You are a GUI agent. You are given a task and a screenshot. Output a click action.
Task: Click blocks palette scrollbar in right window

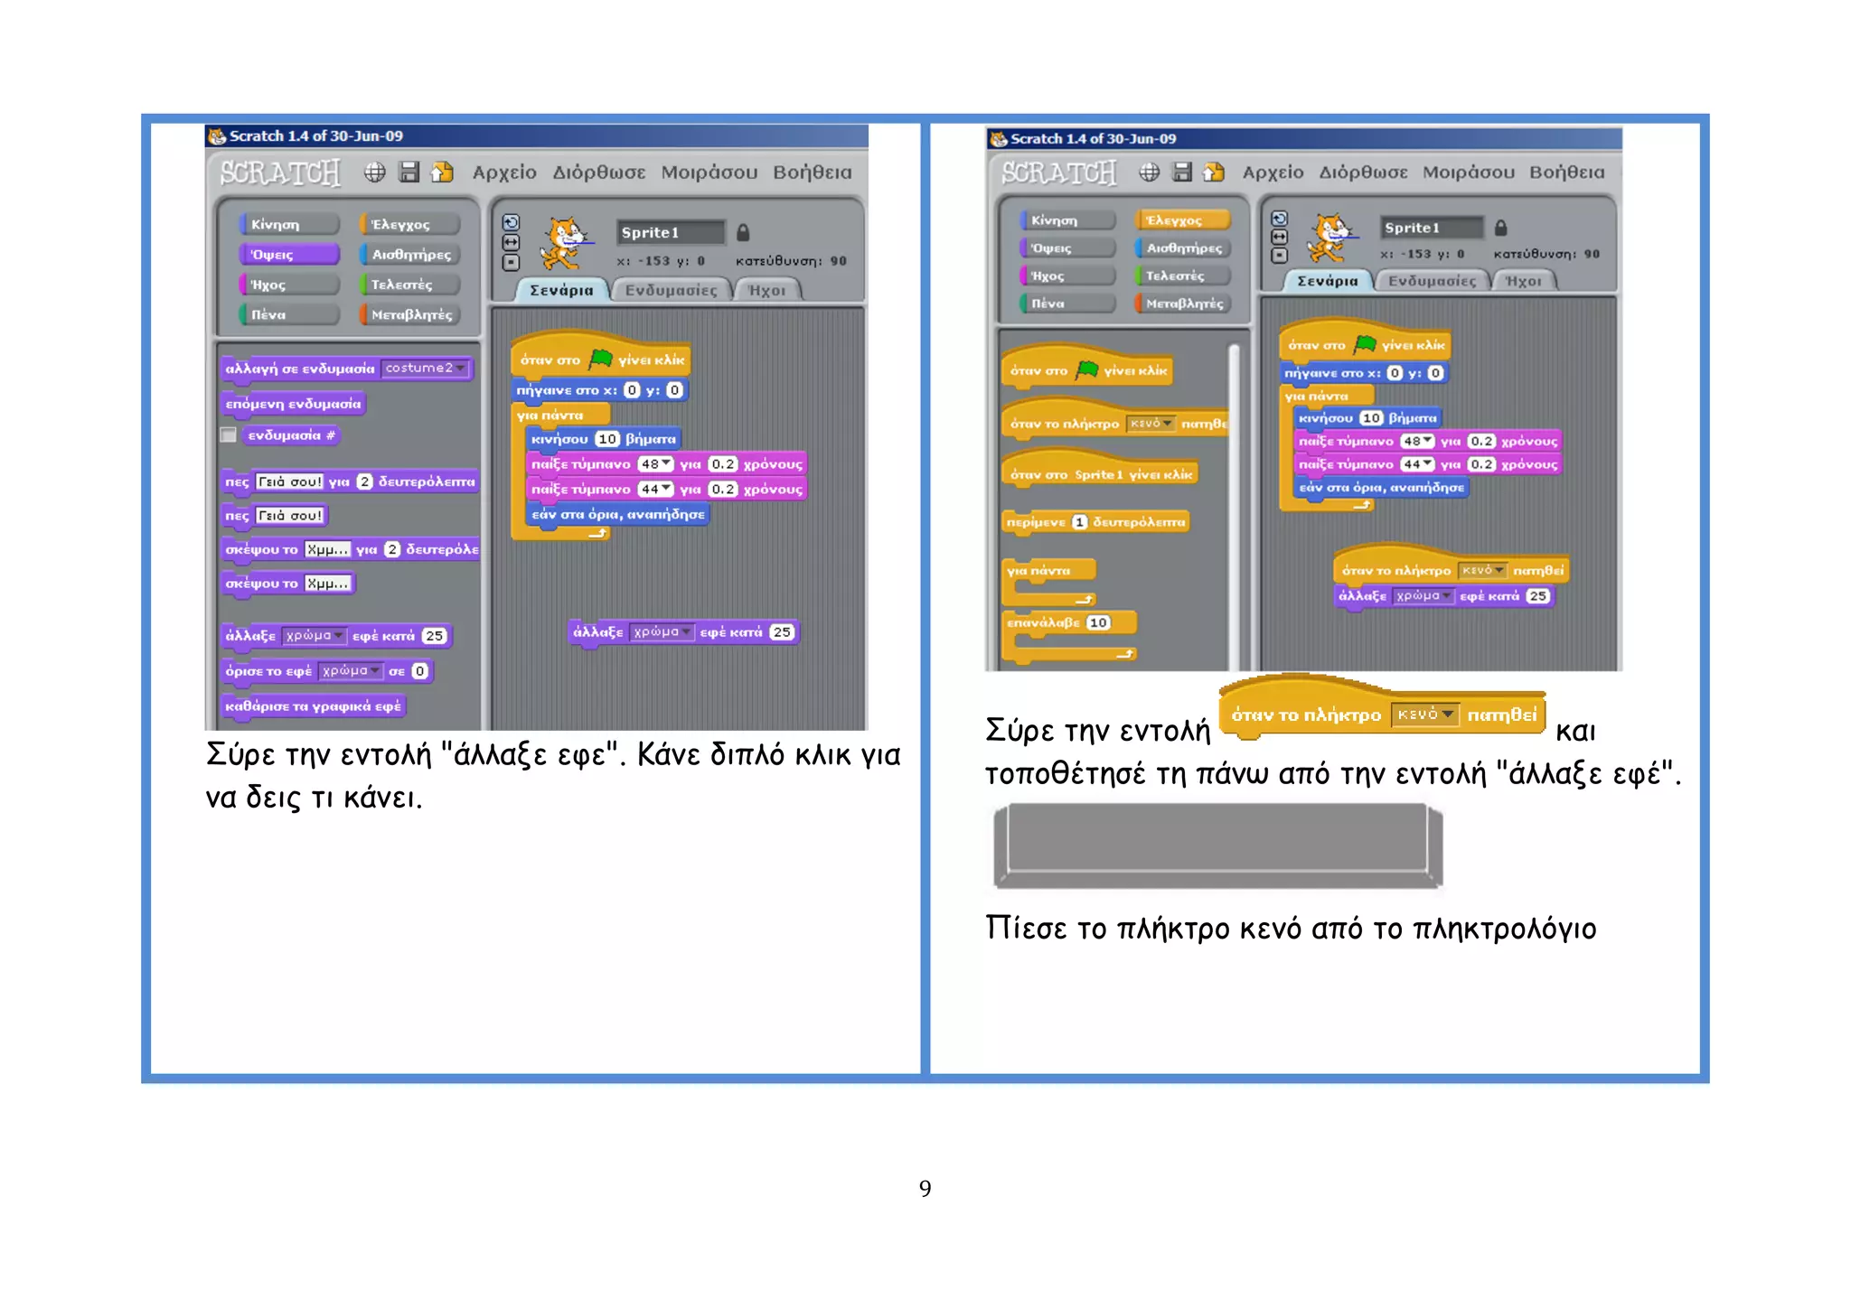(1234, 506)
